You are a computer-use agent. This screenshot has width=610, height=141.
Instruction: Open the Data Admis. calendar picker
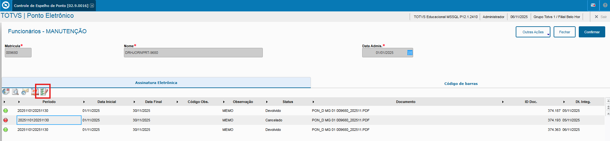pos(410,53)
